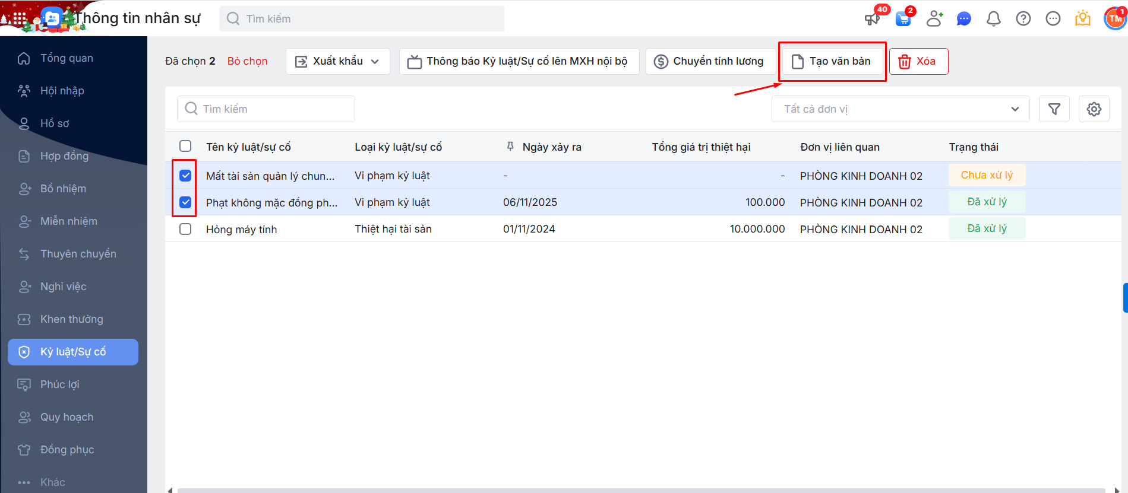Image resolution: width=1128 pixels, height=493 pixels.
Task: Click Chuyển tính lương button
Action: (x=710, y=62)
